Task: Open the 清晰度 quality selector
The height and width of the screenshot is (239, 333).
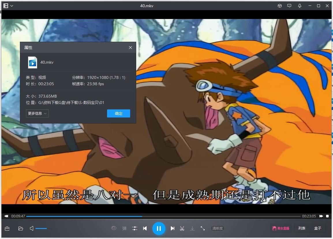Action: coord(217,228)
